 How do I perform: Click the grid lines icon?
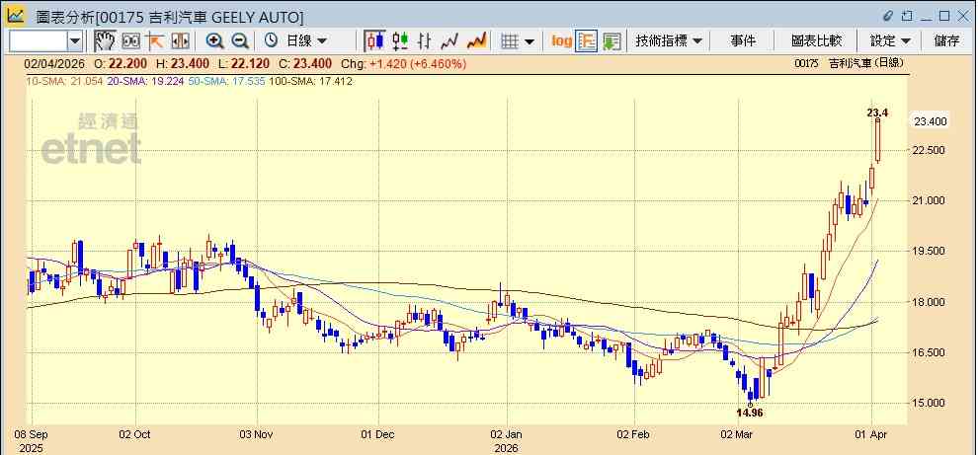510,41
